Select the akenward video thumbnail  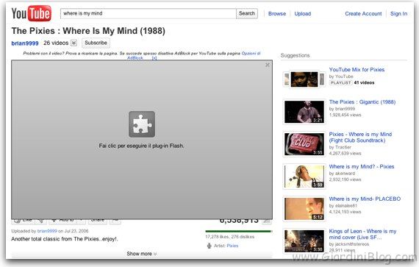304,177
